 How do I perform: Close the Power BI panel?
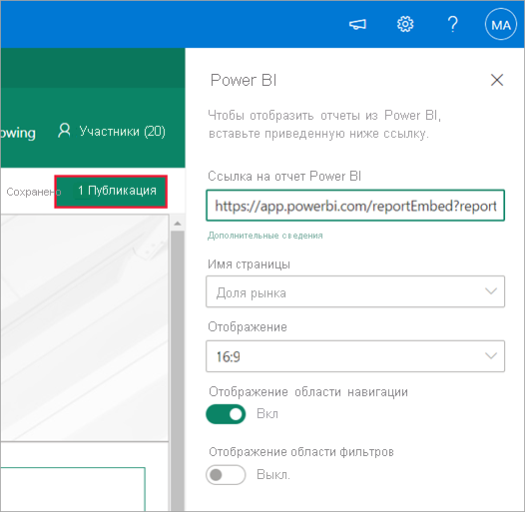(497, 80)
